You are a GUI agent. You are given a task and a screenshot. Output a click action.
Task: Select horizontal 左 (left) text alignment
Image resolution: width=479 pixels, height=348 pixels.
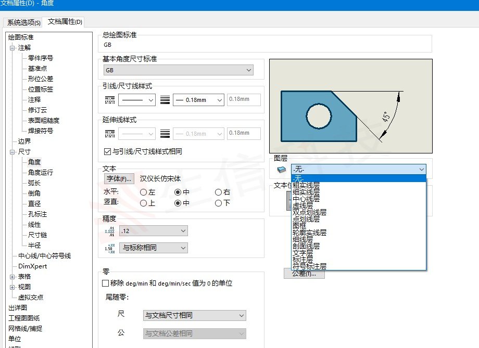(143, 192)
